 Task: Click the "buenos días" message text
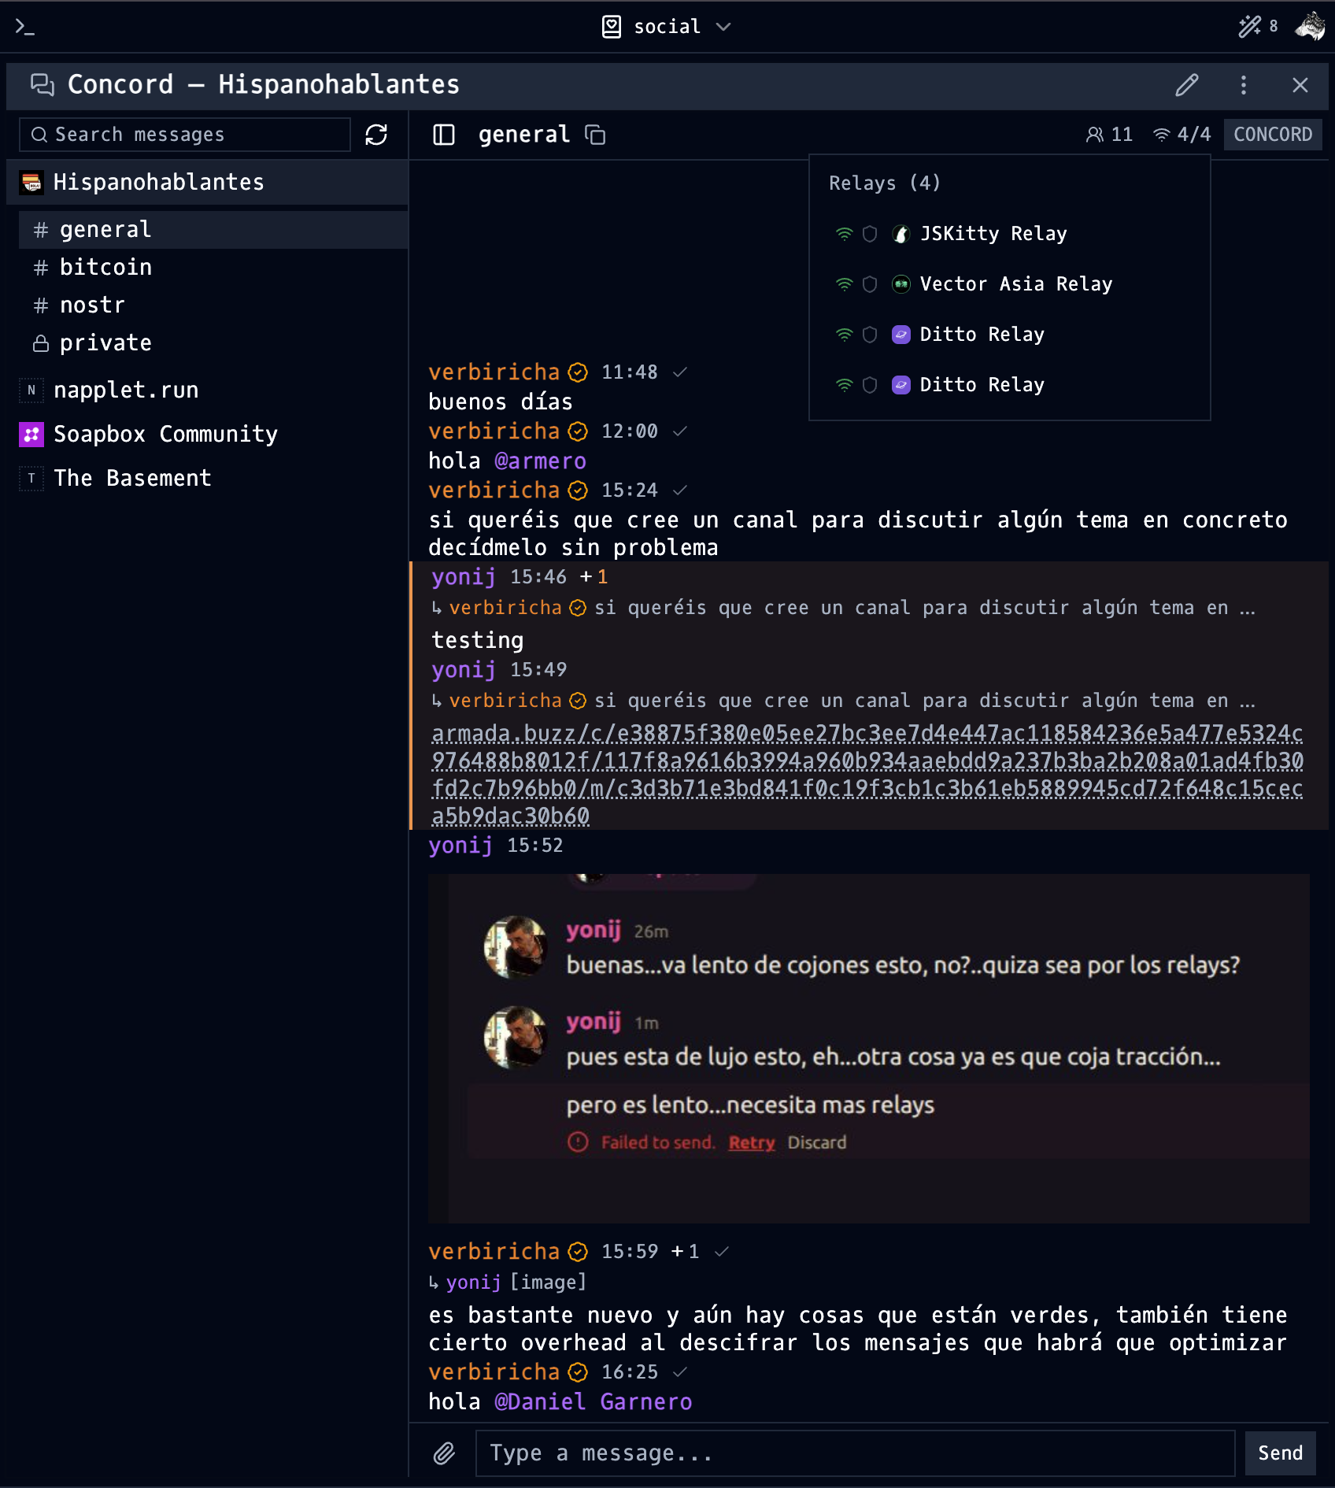click(x=501, y=402)
